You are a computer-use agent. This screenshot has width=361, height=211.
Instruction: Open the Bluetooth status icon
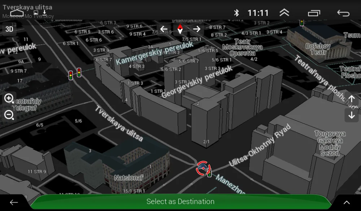(x=236, y=13)
